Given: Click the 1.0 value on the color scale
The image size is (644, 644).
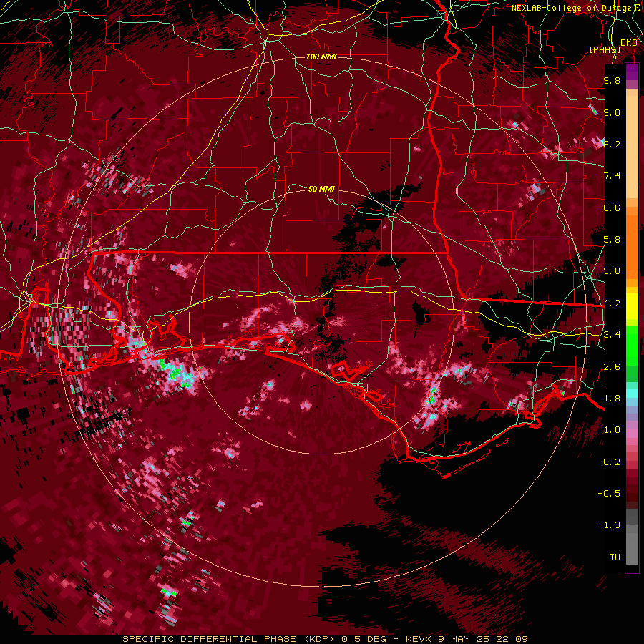Looking at the screenshot, I should (612, 430).
